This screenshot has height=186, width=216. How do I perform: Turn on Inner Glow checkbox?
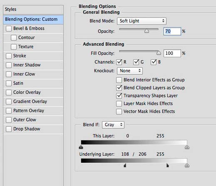pyautogui.click(x=9, y=74)
